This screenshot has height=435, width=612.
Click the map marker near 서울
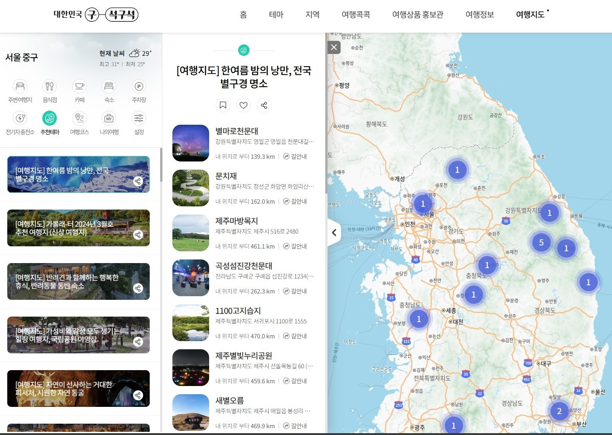point(423,204)
